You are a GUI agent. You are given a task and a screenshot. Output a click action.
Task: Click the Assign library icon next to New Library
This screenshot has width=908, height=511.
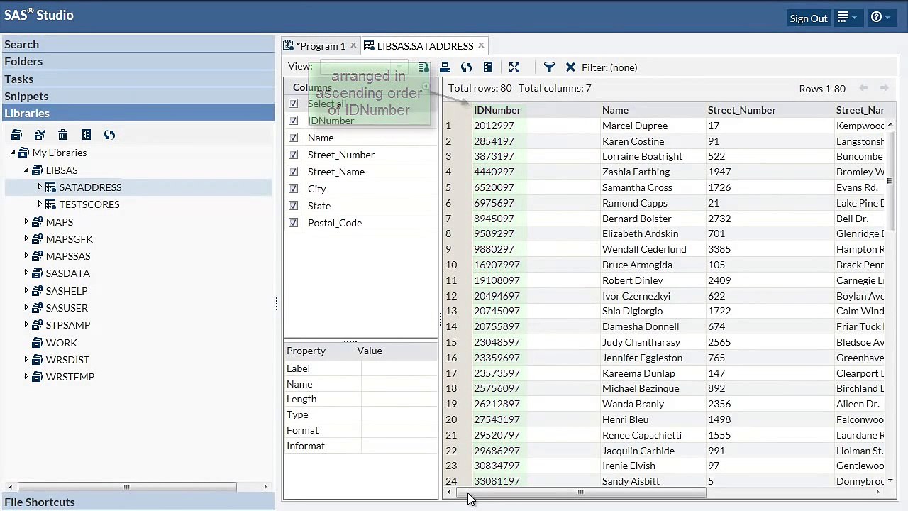(x=40, y=135)
